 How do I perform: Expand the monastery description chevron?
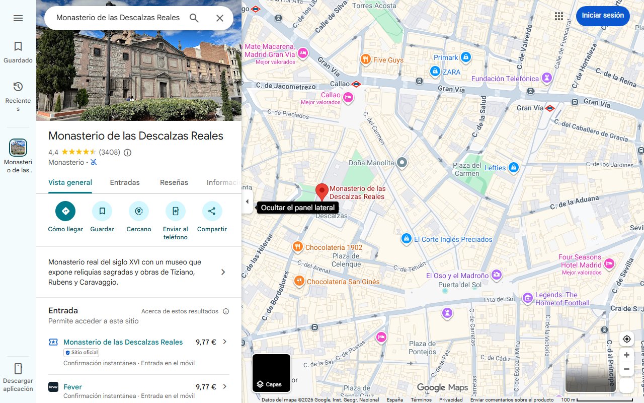(223, 272)
